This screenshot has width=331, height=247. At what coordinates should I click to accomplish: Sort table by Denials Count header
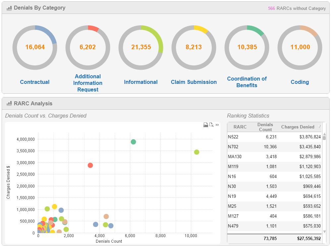tap(265, 127)
